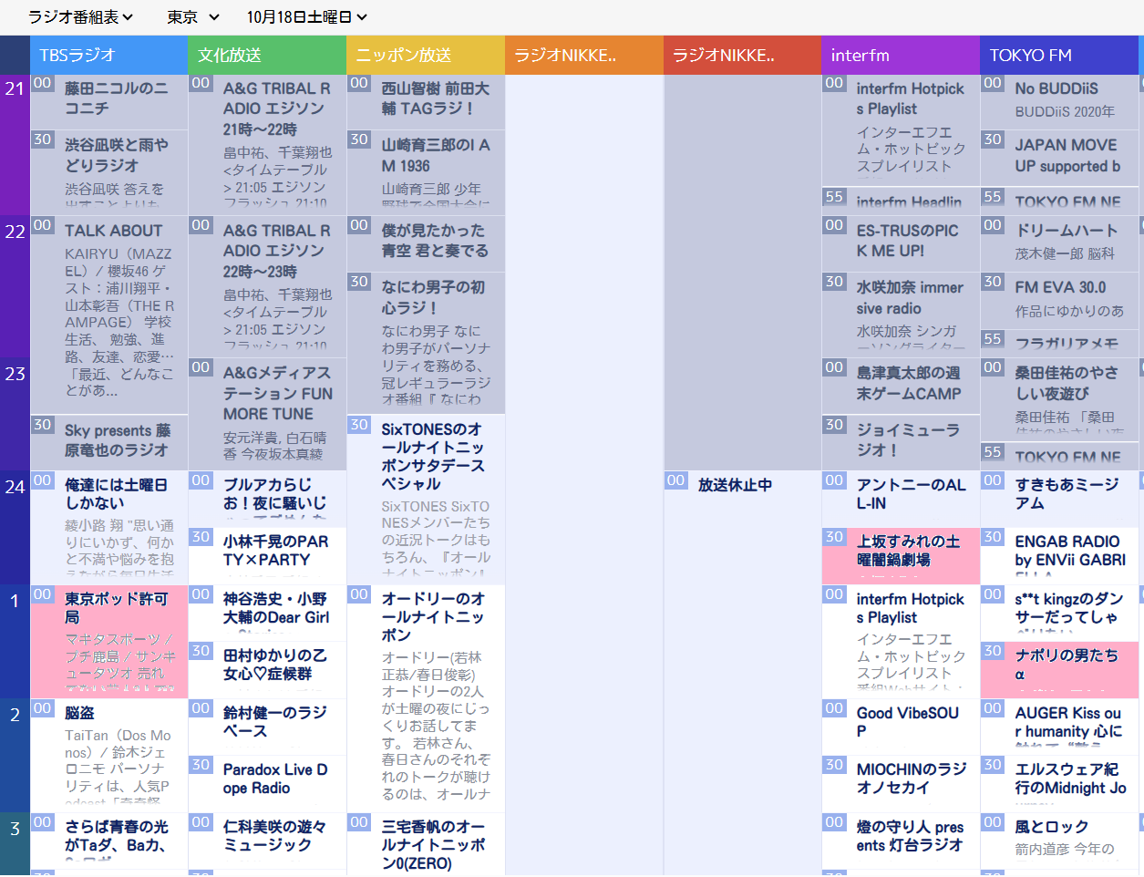Open the 島津真太郎の週末ゲームCAMP program
The height and width of the screenshot is (877, 1144).
click(908, 383)
